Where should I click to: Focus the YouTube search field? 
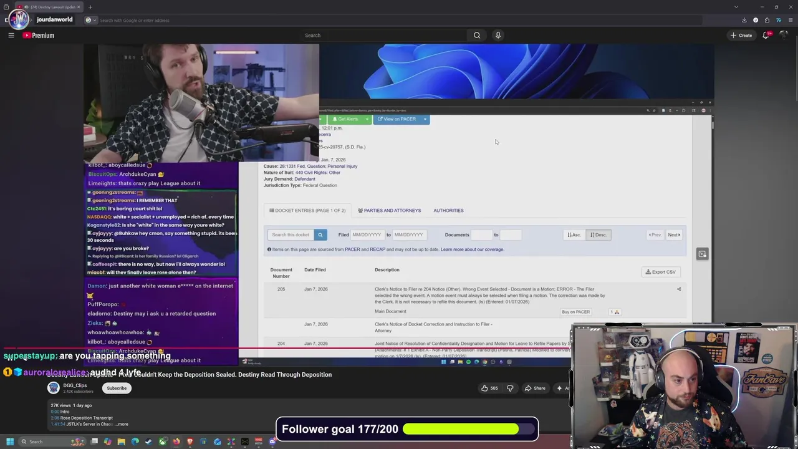[383, 36]
